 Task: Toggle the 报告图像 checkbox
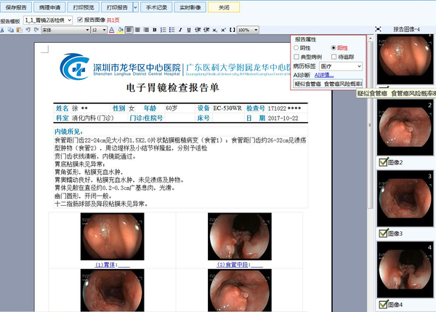pyautogui.click(x=80, y=20)
